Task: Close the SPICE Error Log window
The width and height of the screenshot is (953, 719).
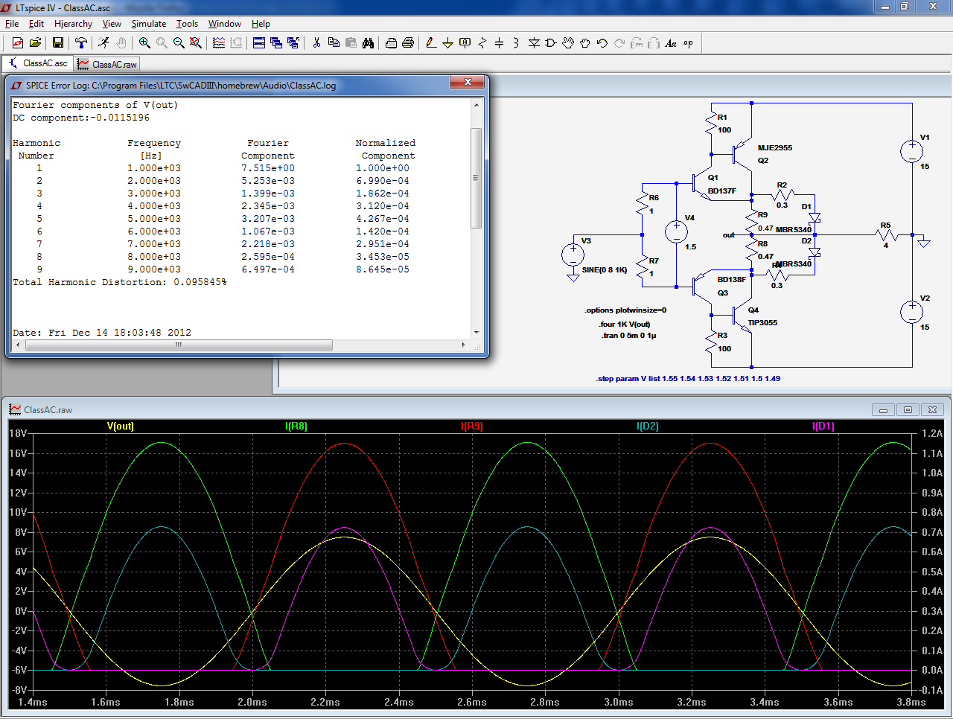Action: point(468,83)
